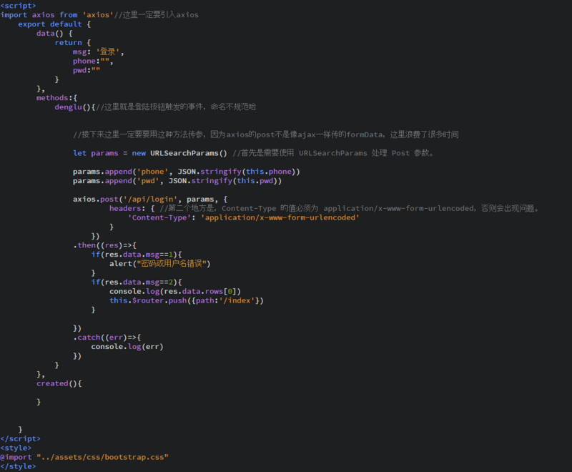Click the "msg: '登录'," property
This screenshot has width=572, height=472.
pyautogui.click(x=99, y=51)
